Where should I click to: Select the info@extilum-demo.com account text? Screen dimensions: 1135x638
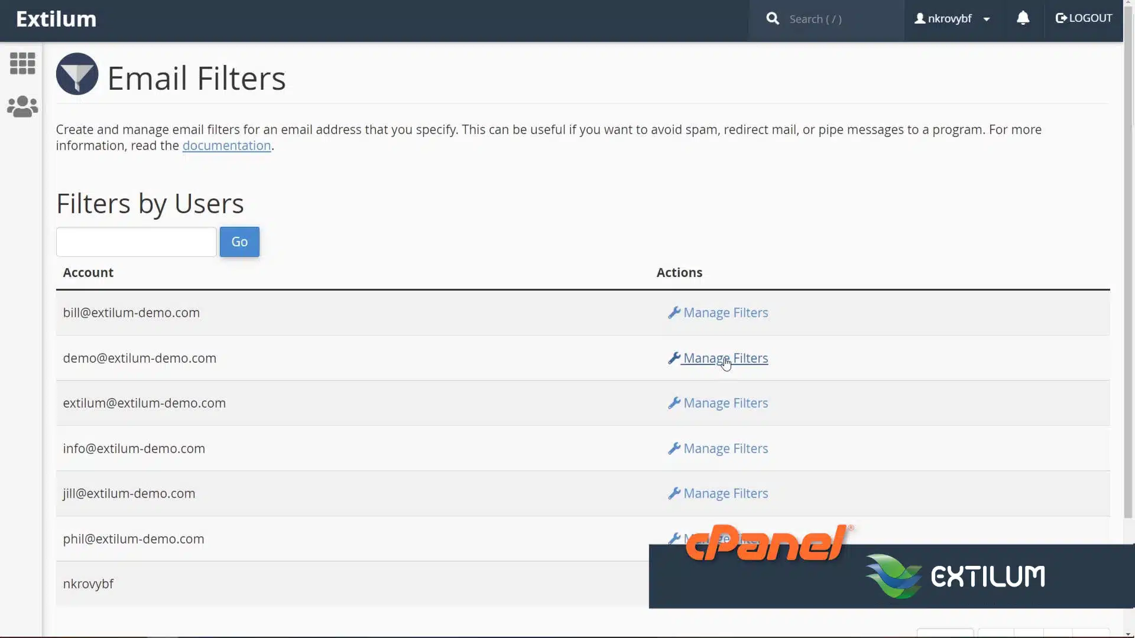(134, 448)
